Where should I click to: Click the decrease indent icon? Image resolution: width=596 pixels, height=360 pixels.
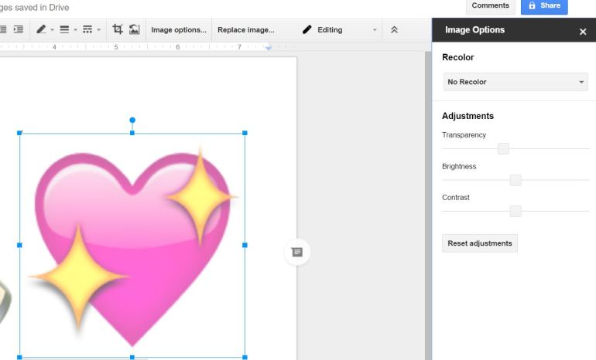pyautogui.click(x=3, y=29)
